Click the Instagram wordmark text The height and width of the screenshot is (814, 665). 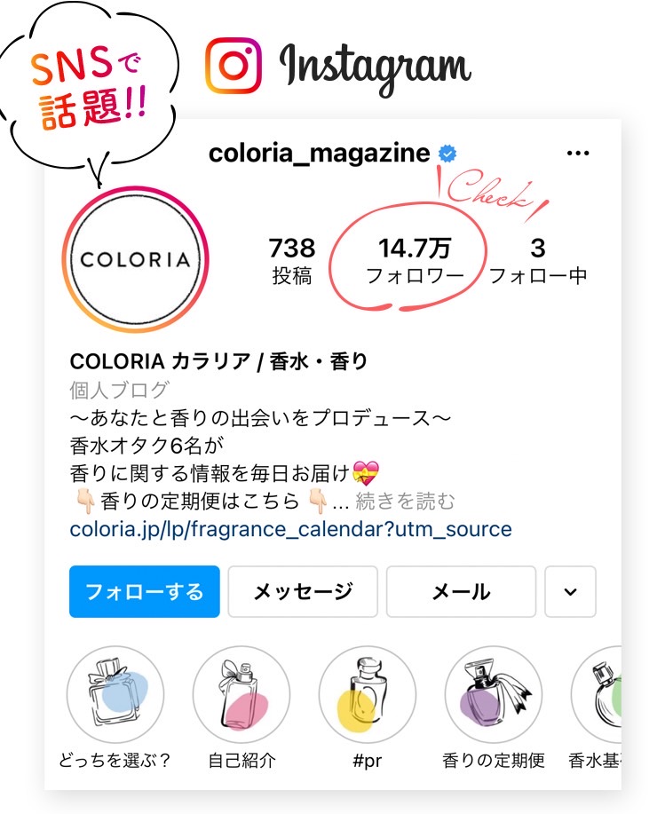(376, 66)
